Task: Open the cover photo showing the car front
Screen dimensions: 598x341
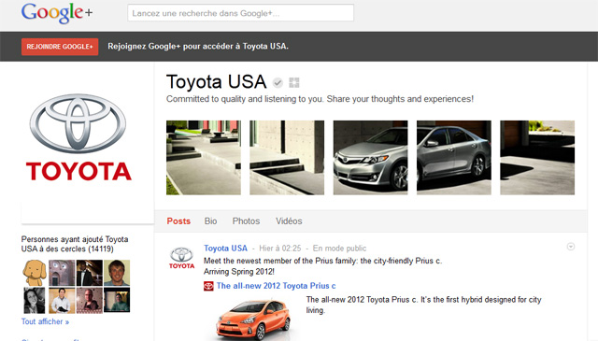Action: 370,158
